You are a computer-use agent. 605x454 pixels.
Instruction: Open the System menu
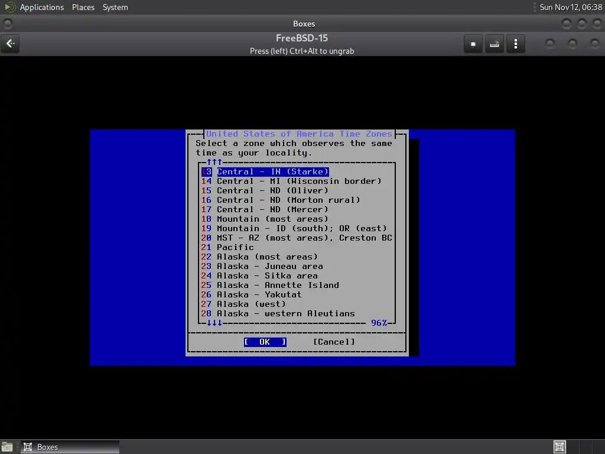tap(115, 7)
